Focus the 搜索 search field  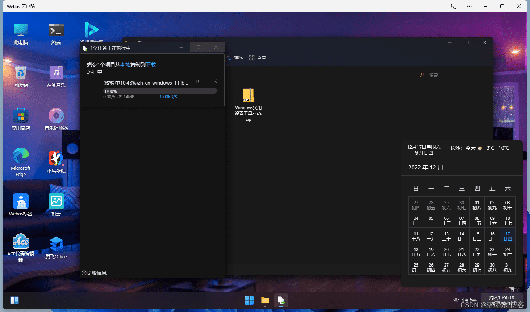(453, 75)
